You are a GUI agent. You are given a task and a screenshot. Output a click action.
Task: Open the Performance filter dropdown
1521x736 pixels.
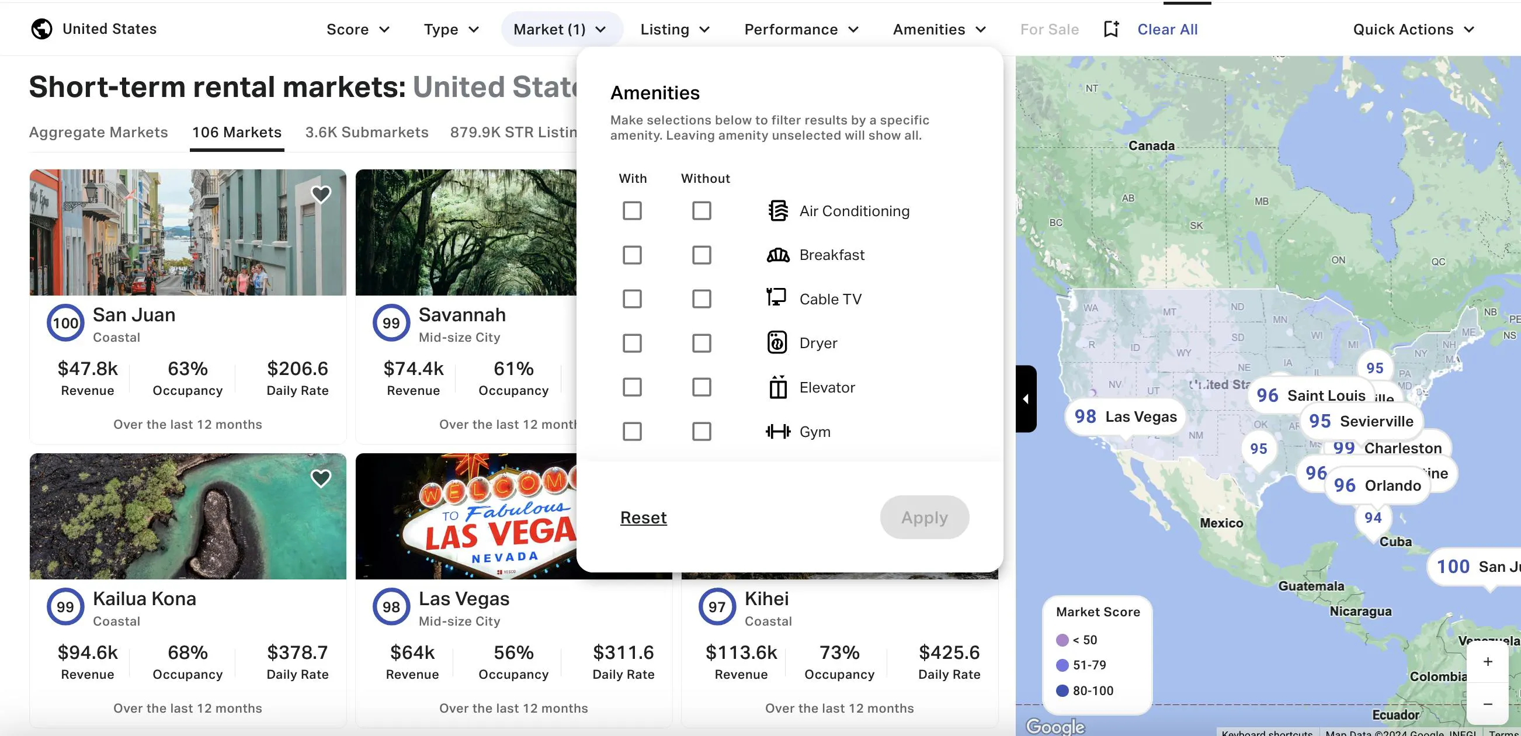[x=801, y=30]
